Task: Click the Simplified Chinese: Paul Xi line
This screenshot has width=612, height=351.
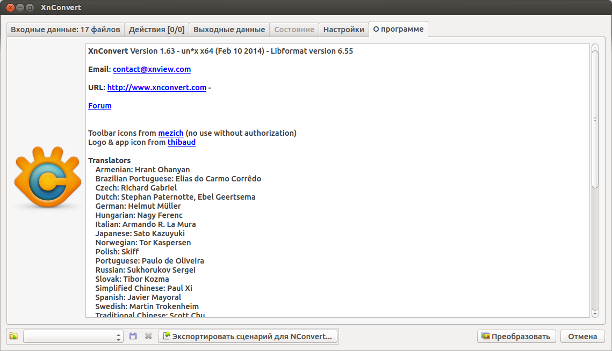Action: coord(144,288)
